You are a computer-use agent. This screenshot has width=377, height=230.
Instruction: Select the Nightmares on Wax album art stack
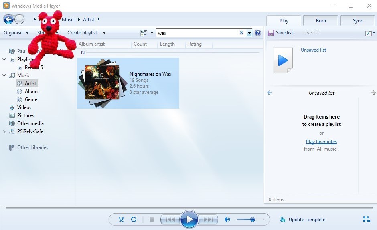pos(103,83)
